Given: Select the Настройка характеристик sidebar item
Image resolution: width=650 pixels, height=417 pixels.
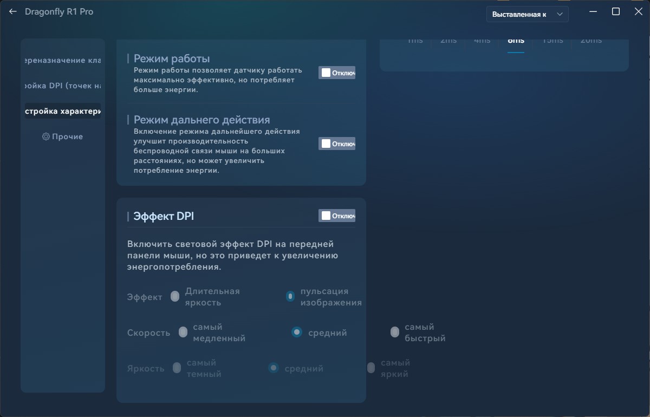Looking at the screenshot, I should click(63, 111).
